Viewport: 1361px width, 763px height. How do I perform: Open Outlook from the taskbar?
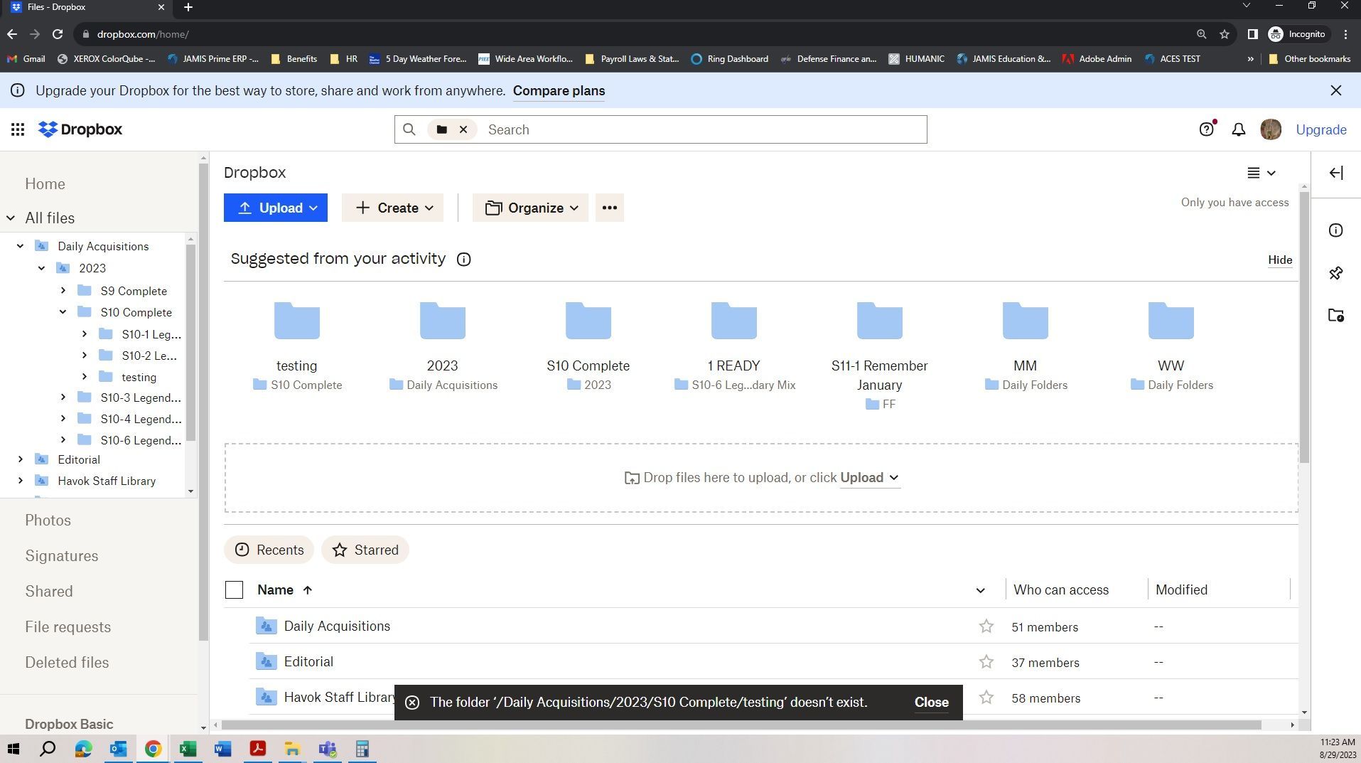(118, 749)
